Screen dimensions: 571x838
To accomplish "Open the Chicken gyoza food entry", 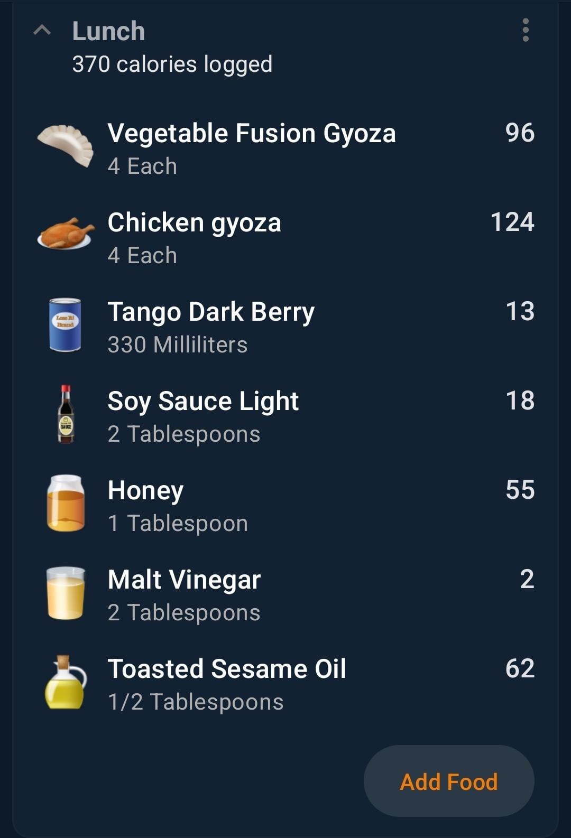I will pyautogui.click(x=285, y=238).
